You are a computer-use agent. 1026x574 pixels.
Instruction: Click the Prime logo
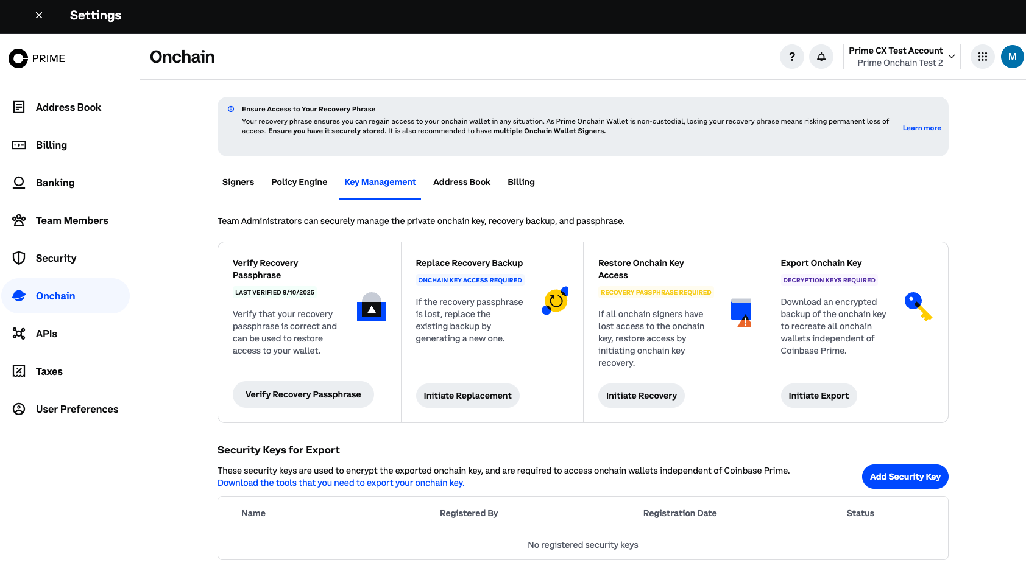(37, 58)
